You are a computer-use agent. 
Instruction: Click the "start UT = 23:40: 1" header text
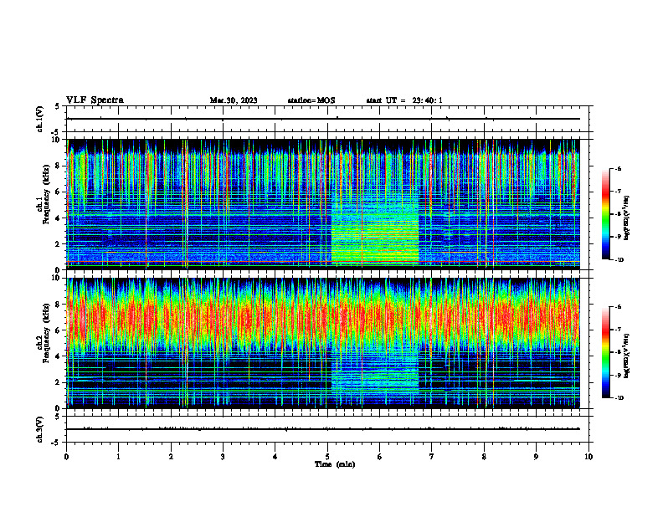pos(404,100)
